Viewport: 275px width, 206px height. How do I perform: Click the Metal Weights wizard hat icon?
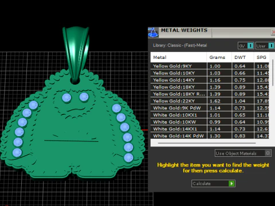153,33
